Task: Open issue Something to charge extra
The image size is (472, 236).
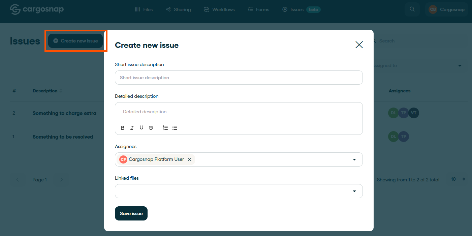Action: point(64,113)
